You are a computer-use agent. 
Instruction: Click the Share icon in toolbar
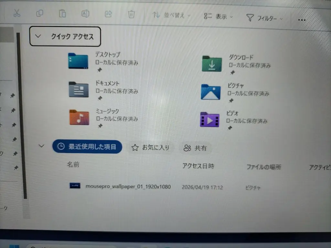pos(108,14)
